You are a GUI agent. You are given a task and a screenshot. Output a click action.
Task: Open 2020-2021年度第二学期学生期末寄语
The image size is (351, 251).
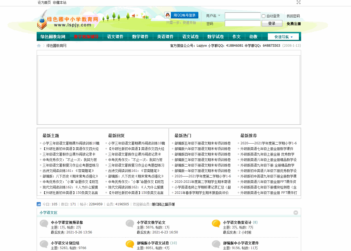[203, 182]
